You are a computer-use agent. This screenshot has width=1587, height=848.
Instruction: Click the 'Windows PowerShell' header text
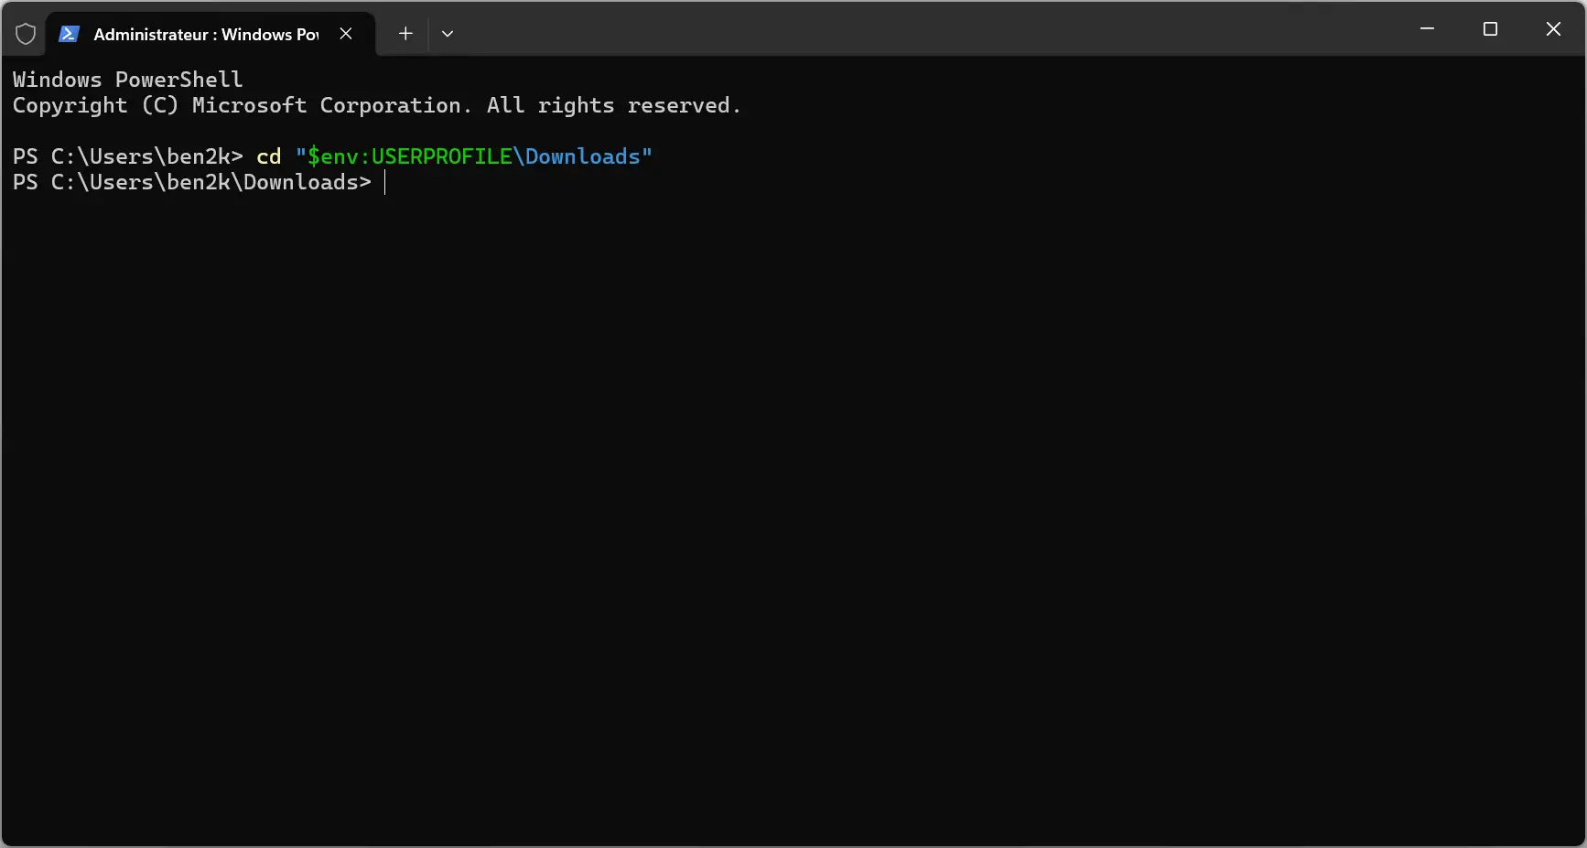128,80
